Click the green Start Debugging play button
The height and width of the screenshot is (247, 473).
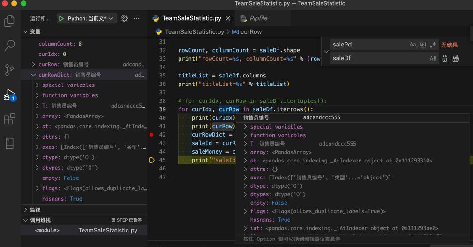pyautogui.click(x=61, y=19)
